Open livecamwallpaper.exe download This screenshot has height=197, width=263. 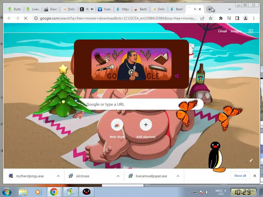(151, 176)
